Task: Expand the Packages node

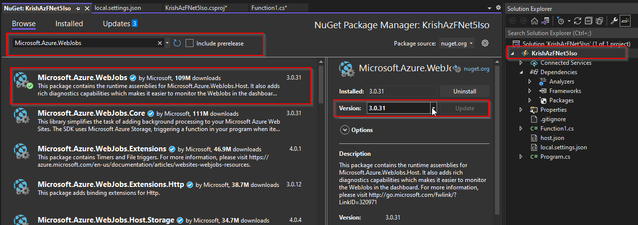Action: [530, 100]
